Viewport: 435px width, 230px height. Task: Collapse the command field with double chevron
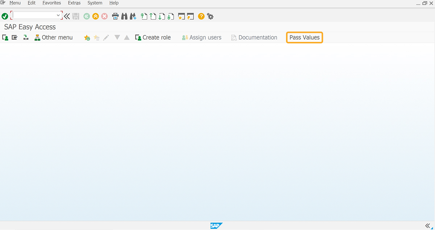(x=67, y=16)
